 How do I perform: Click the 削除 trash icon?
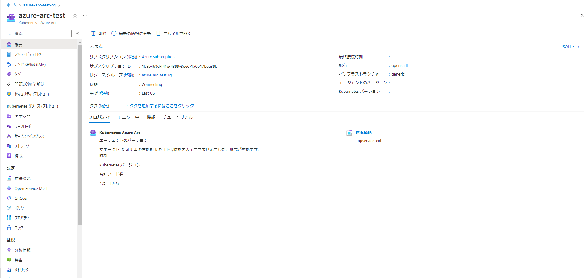point(94,33)
